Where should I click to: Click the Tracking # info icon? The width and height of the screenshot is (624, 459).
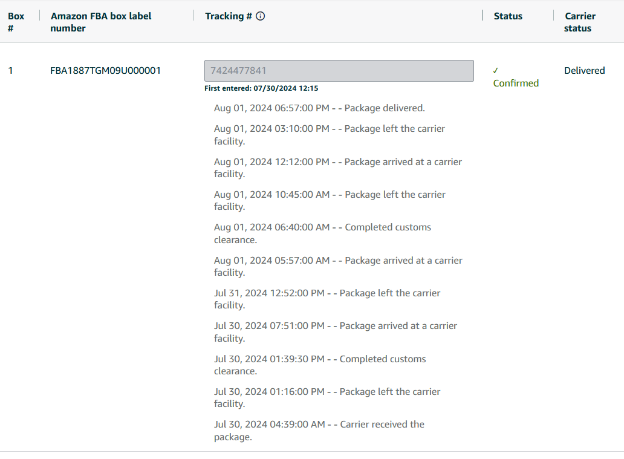(x=260, y=16)
